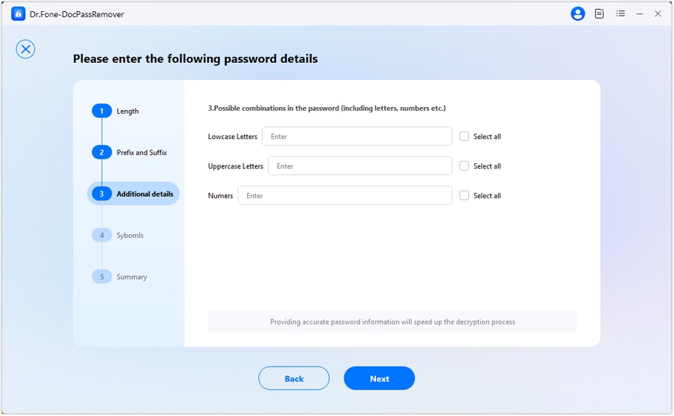674x416 pixels.
Task: Click the circular X close icon at left
Action: 25,49
